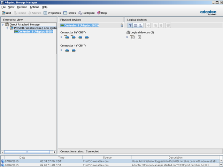Open Help from the toolbar book icon
Screen dimensions: 223x167
[102, 13]
